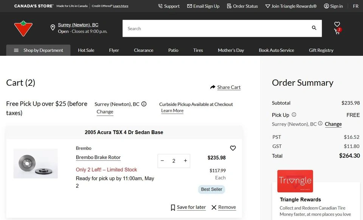The height and width of the screenshot is (220, 363).
Task: Click the brake rotor product thumbnail
Action: point(36,163)
